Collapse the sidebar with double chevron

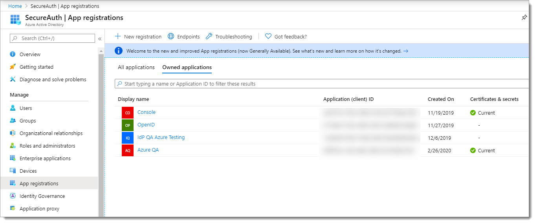[x=100, y=38]
